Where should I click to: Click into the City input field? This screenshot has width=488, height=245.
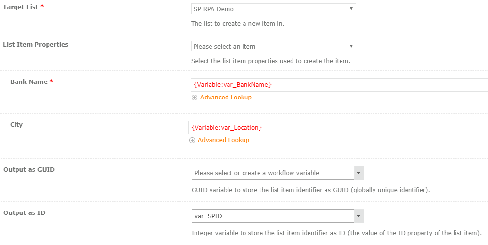(x=340, y=128)
